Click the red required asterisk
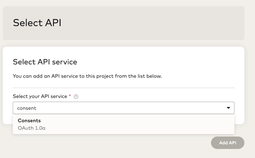Image resolution: width=255 pixels, height=158 pixels. [x=70, y=96]
